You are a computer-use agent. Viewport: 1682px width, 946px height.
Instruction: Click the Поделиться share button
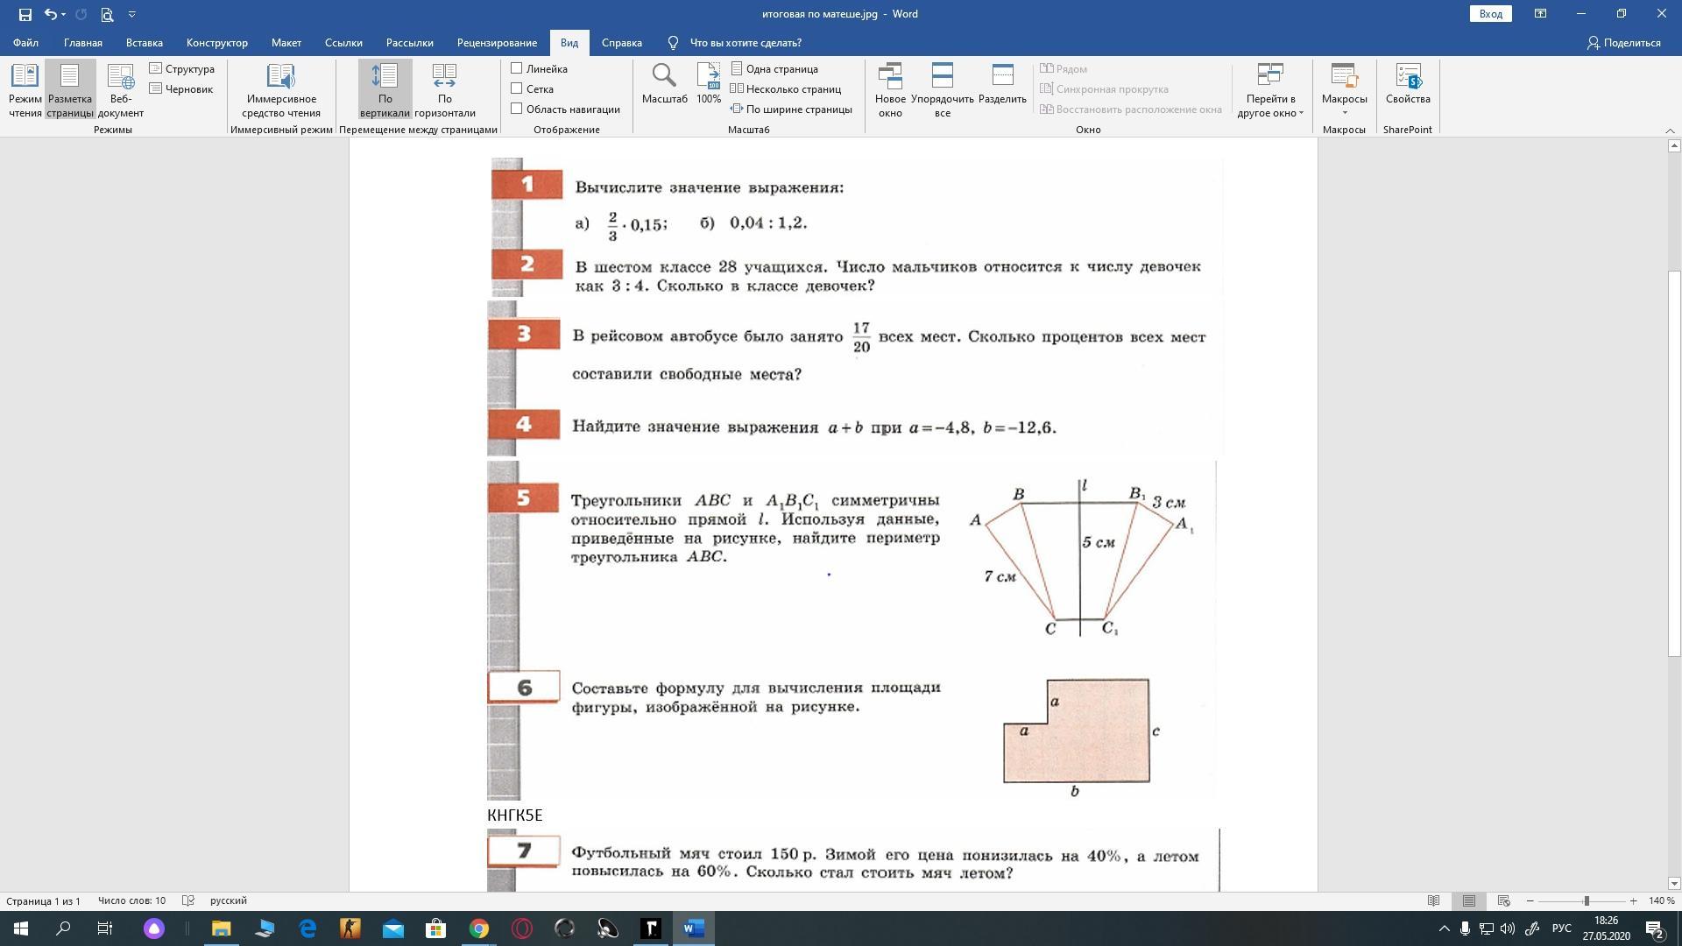point(1623,42)
